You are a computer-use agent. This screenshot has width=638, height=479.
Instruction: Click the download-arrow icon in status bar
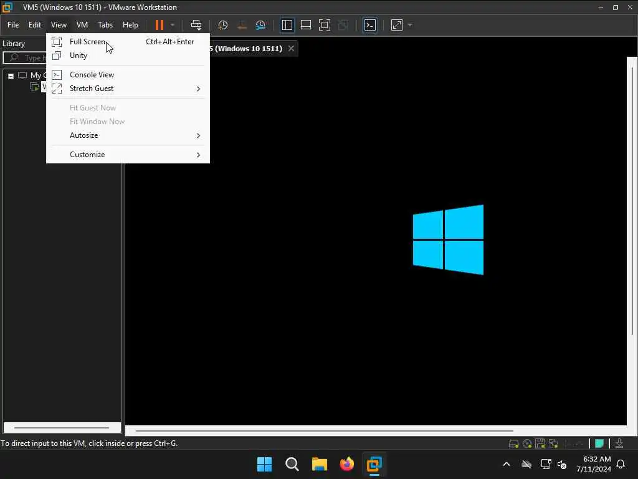click(619, 443)
